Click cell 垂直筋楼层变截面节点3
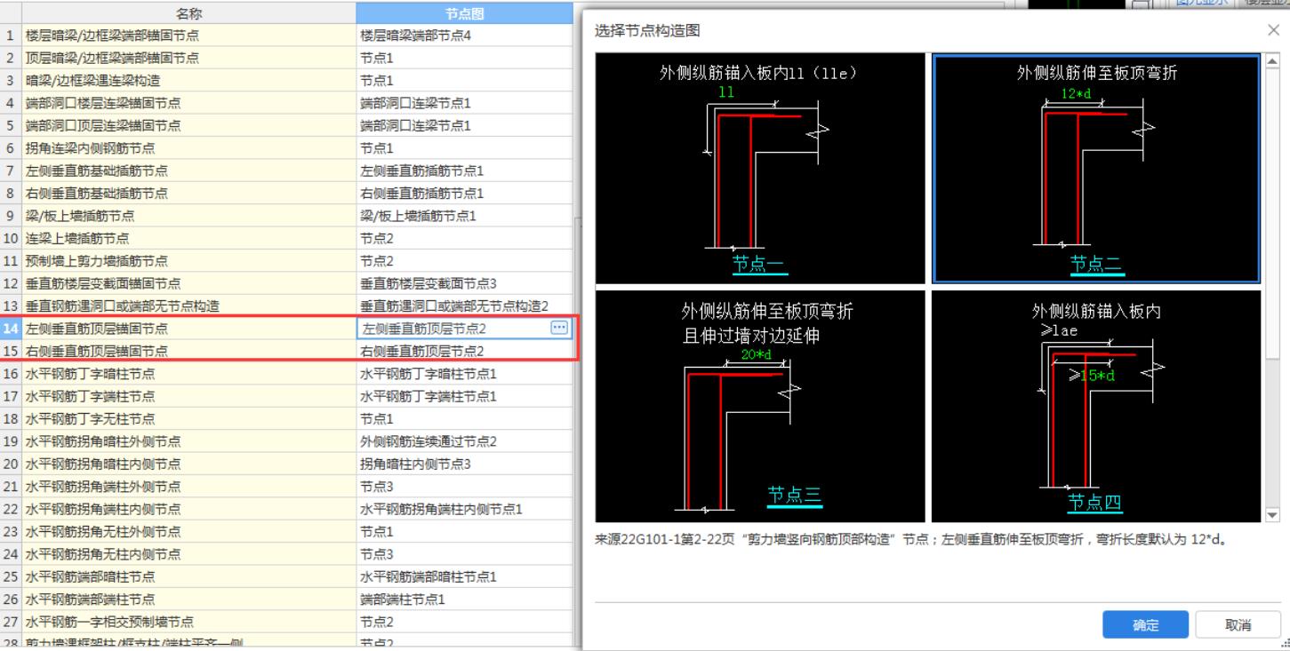 pos(465,283)
